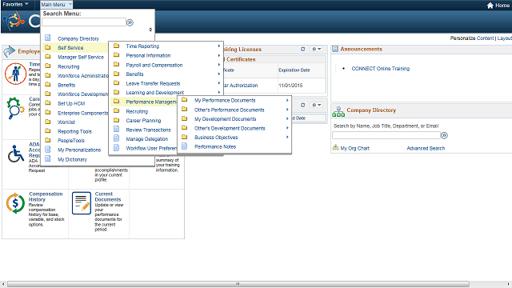
Task: Refresh the Expiring Licenses pagelet
Action: click(302, 49)
